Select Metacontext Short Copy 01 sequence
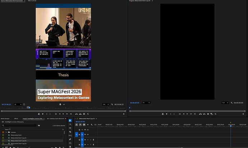 click(x=19, y=138)
